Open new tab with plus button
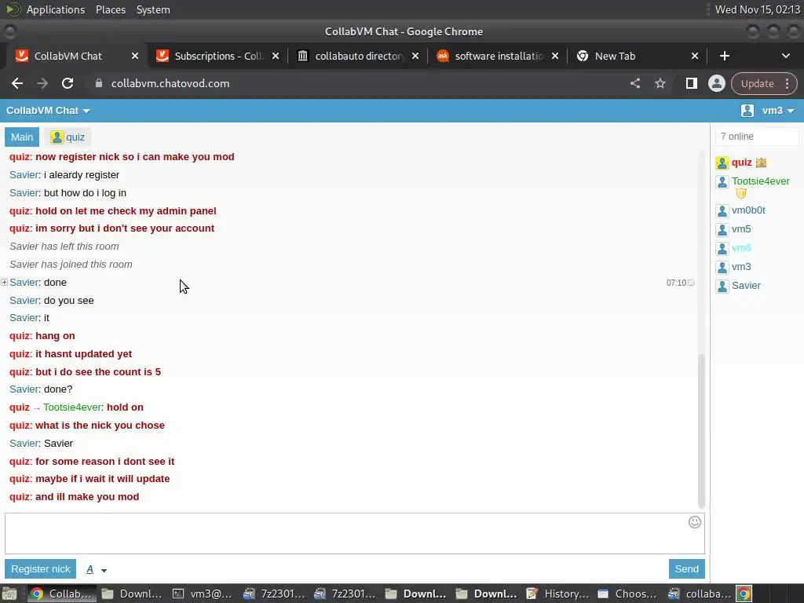 point(724,56)
